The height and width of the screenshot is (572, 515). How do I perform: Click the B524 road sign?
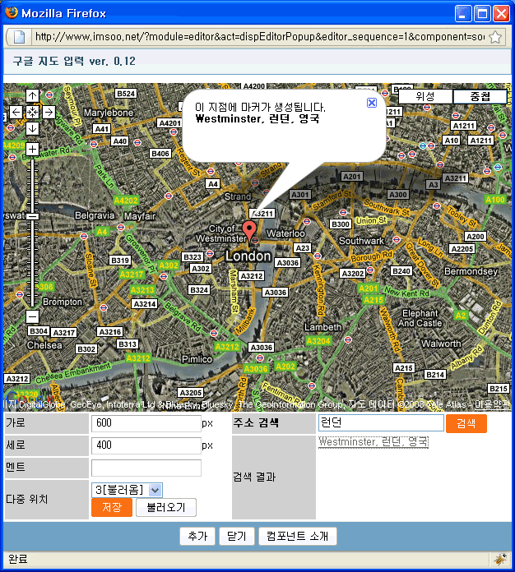[126, 94]
